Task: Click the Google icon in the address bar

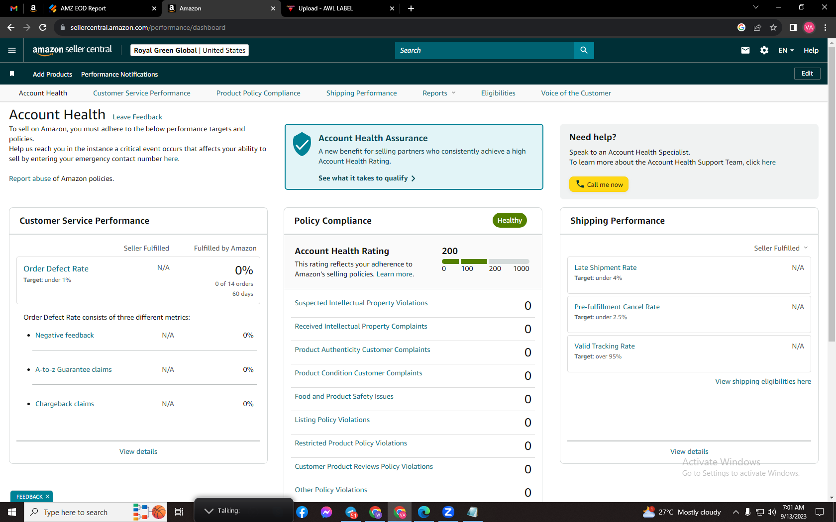Action: pos(741,27)
